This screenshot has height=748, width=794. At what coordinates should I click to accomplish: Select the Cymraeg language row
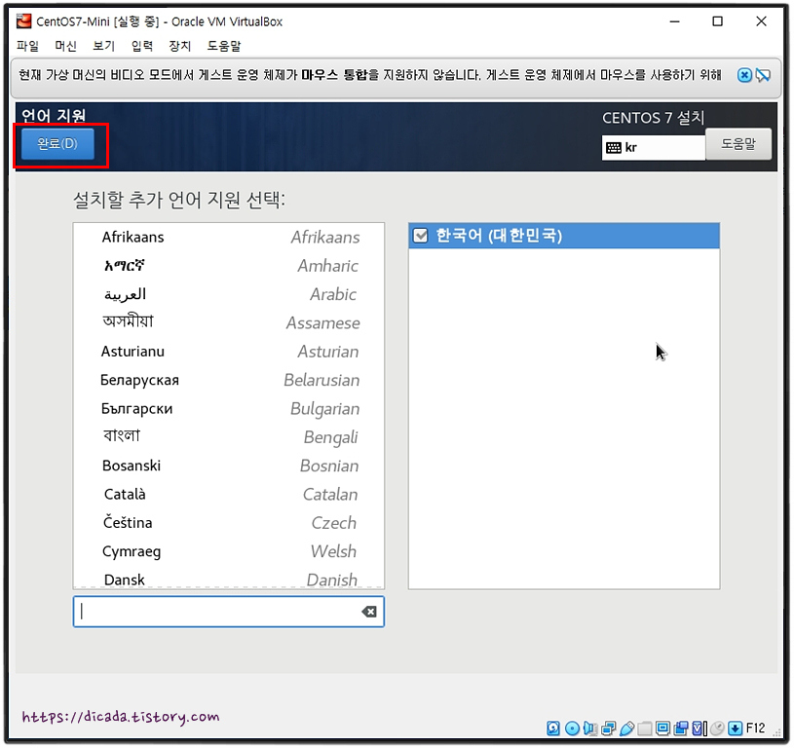[229, 551]
